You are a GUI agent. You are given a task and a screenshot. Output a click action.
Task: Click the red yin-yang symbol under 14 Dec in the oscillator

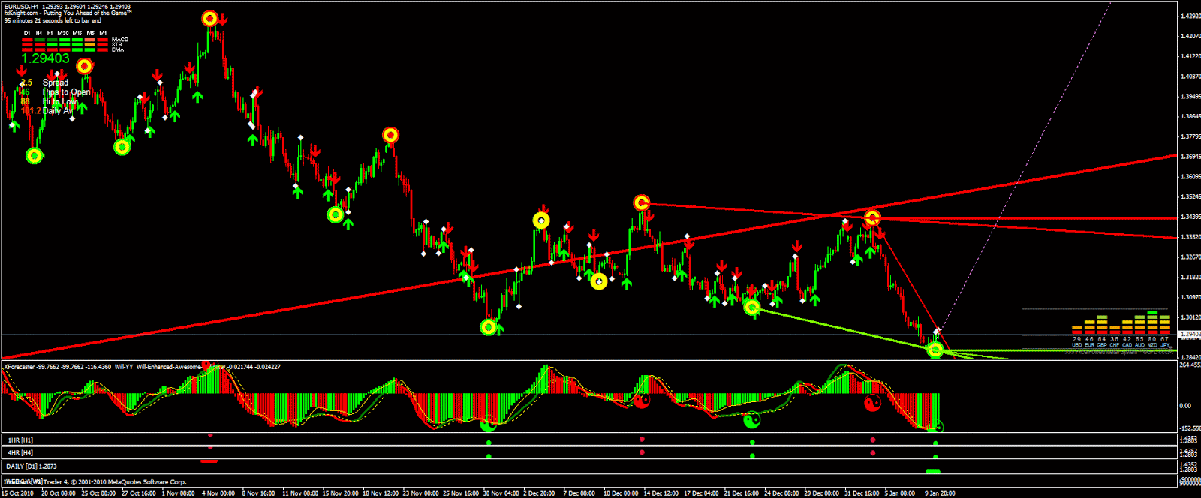(642, 401)
